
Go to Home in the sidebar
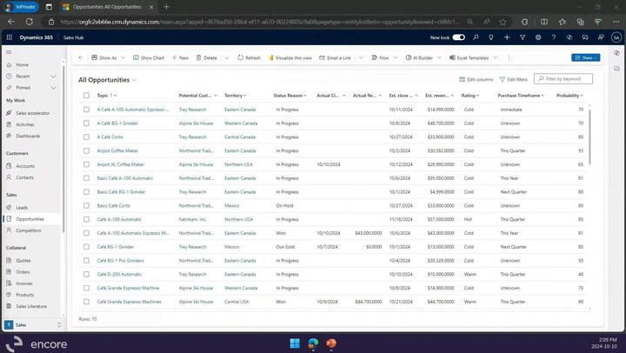click(22, 64)
